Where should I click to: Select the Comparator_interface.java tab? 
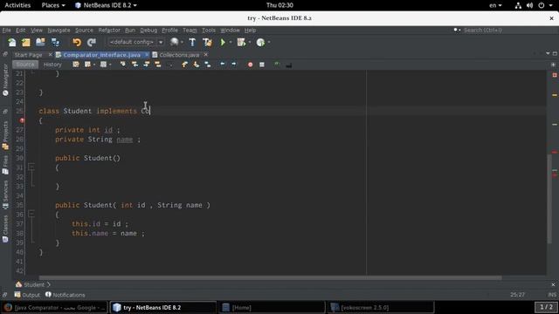(x=101, y=55)
